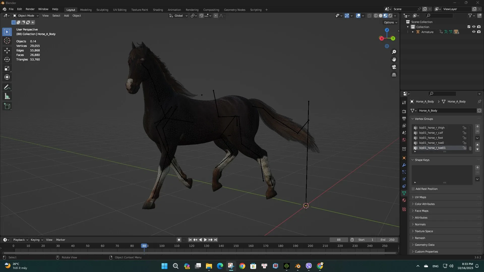The width and height of the screenshot is (484, 272).
Task: Select the Add Cube tool
Action: click(7, 106)
